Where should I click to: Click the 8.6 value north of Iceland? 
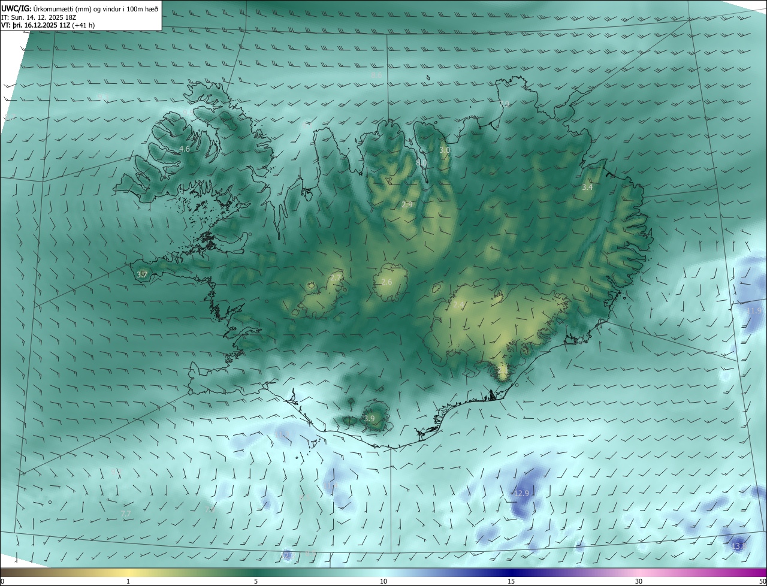pyautogui.click(x=376, y=75)
